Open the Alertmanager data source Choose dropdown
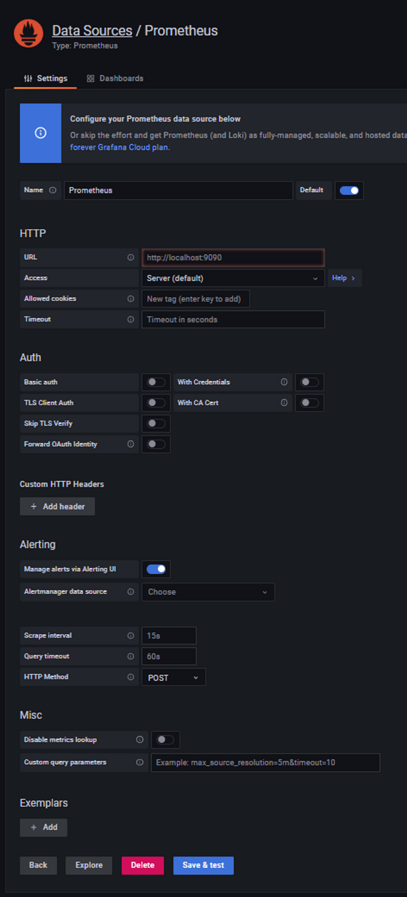Screen dimensions: 407x897 (x=208, y=592)
